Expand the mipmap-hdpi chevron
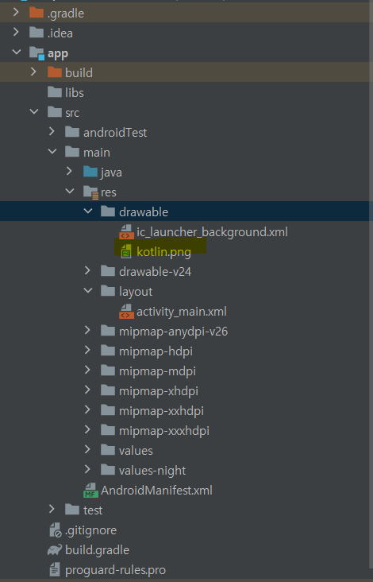The image size is (373, 582). click(x=87, y=351)
